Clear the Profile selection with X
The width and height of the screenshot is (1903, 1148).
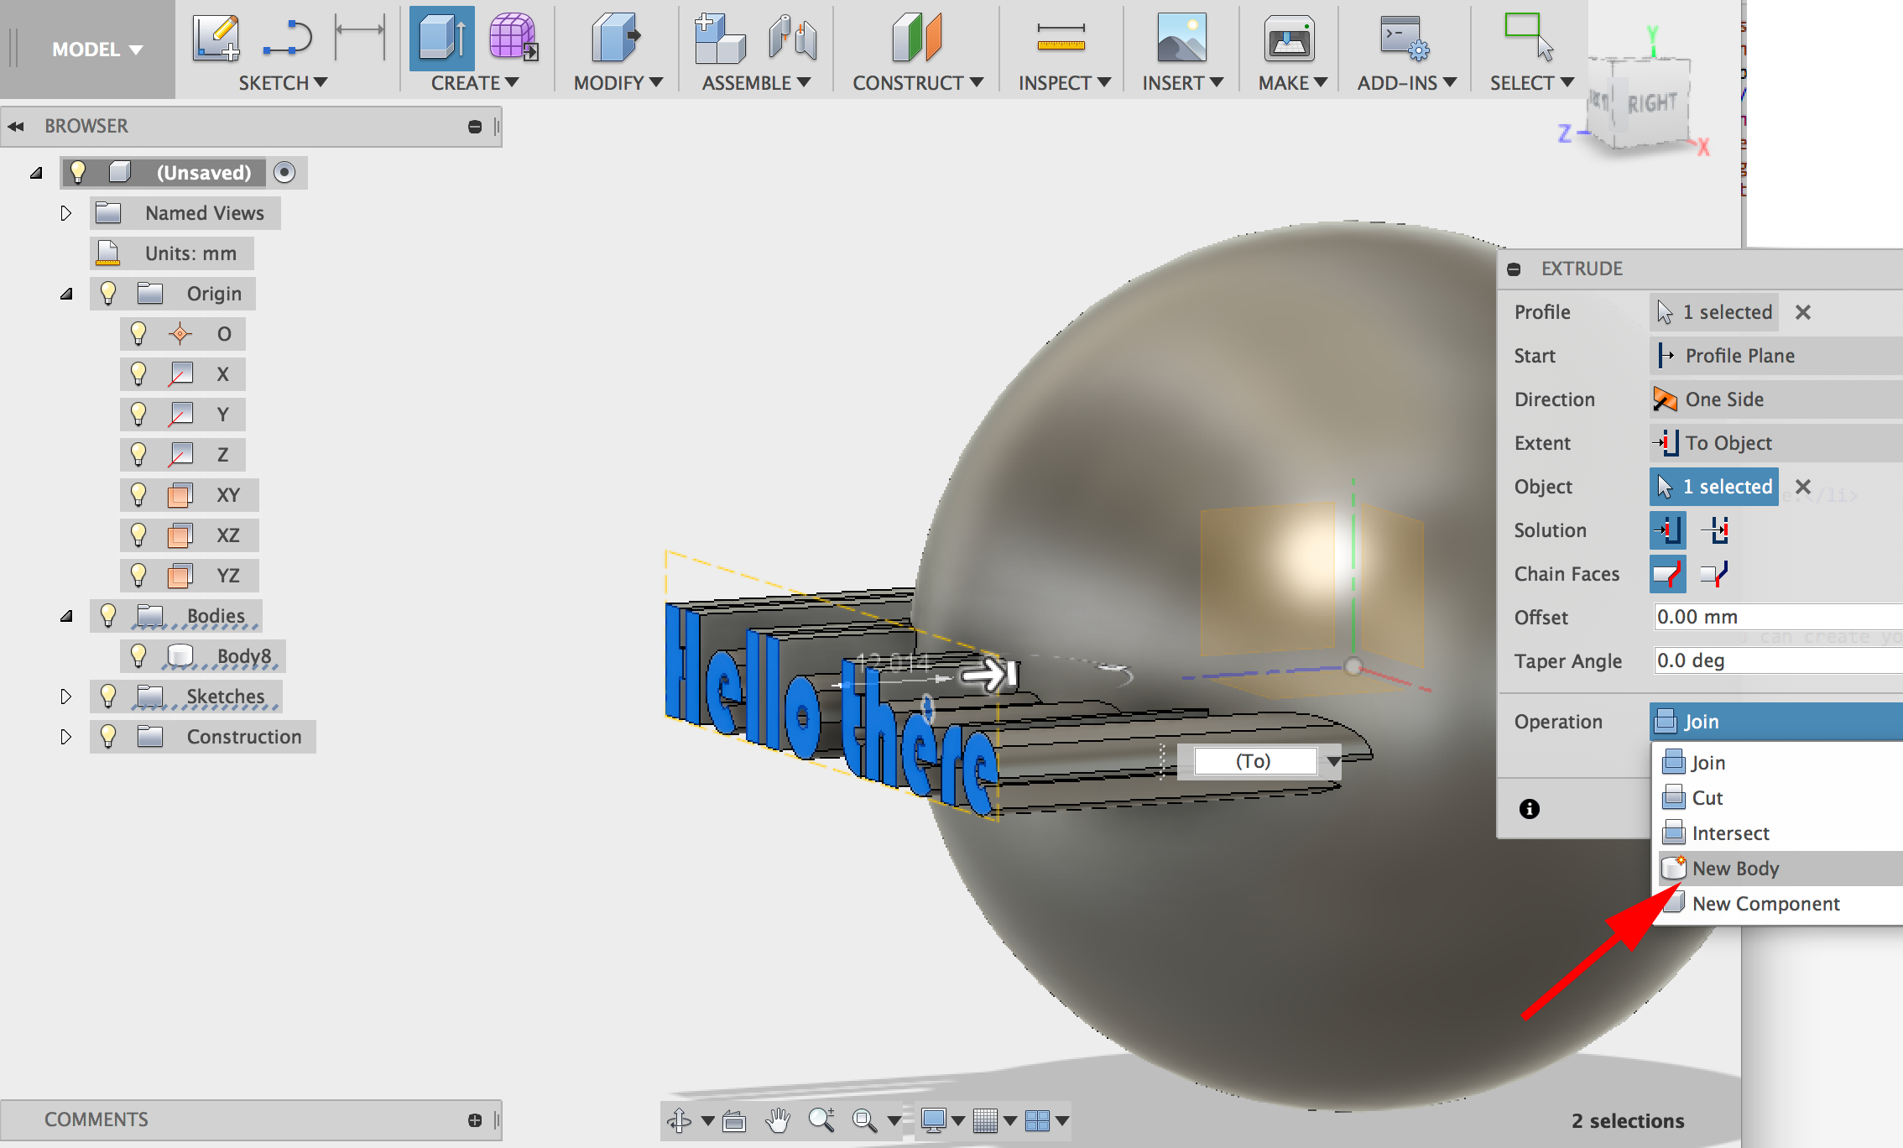coord(1803,312)
